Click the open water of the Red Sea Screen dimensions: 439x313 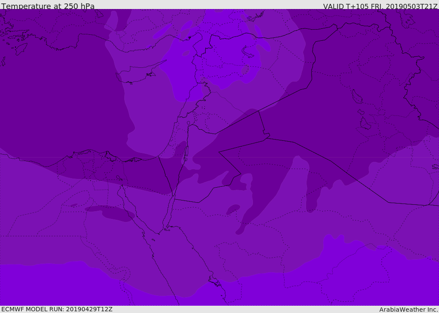180,262
